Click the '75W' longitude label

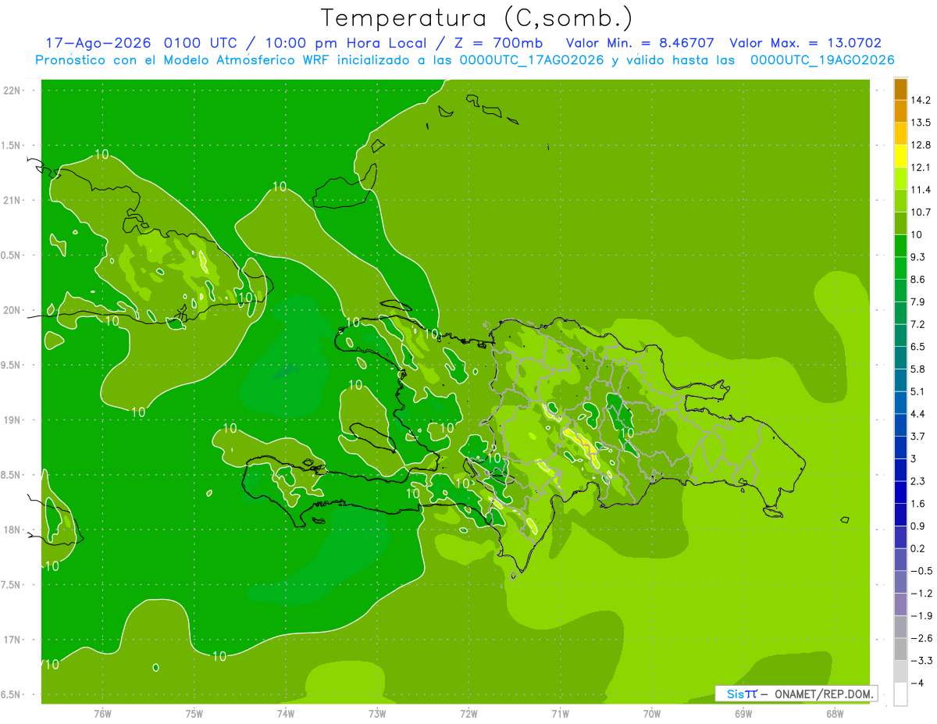194,714
